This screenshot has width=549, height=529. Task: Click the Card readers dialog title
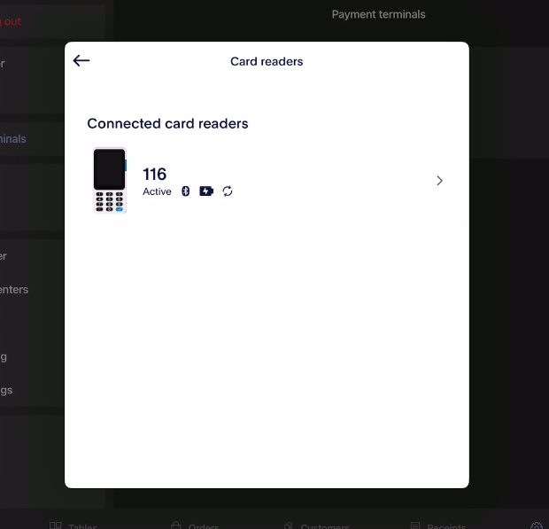267,61
